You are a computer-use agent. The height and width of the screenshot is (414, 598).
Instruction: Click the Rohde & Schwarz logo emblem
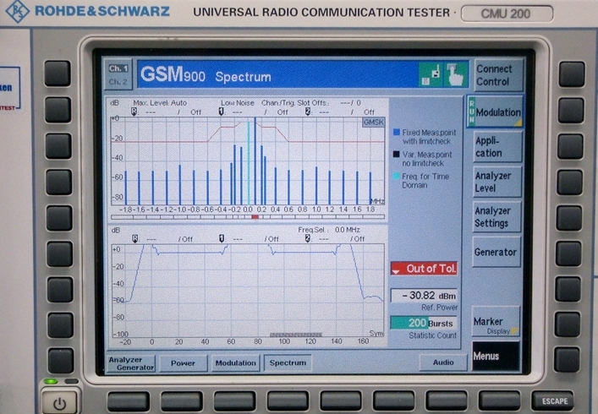17,12
